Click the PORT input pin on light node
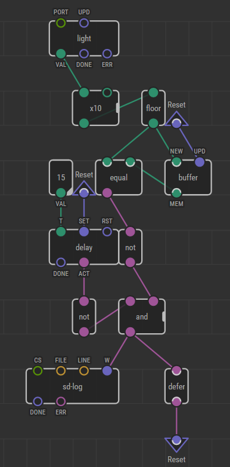 (x=61, y=23)
